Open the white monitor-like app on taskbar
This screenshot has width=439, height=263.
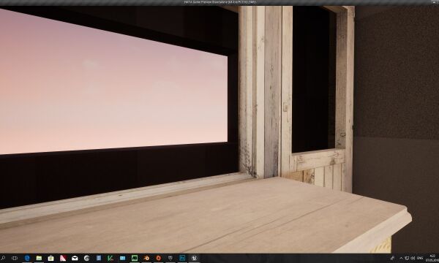(x=170, y=258)
